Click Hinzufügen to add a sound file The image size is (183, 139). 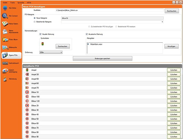coord(171,46)
